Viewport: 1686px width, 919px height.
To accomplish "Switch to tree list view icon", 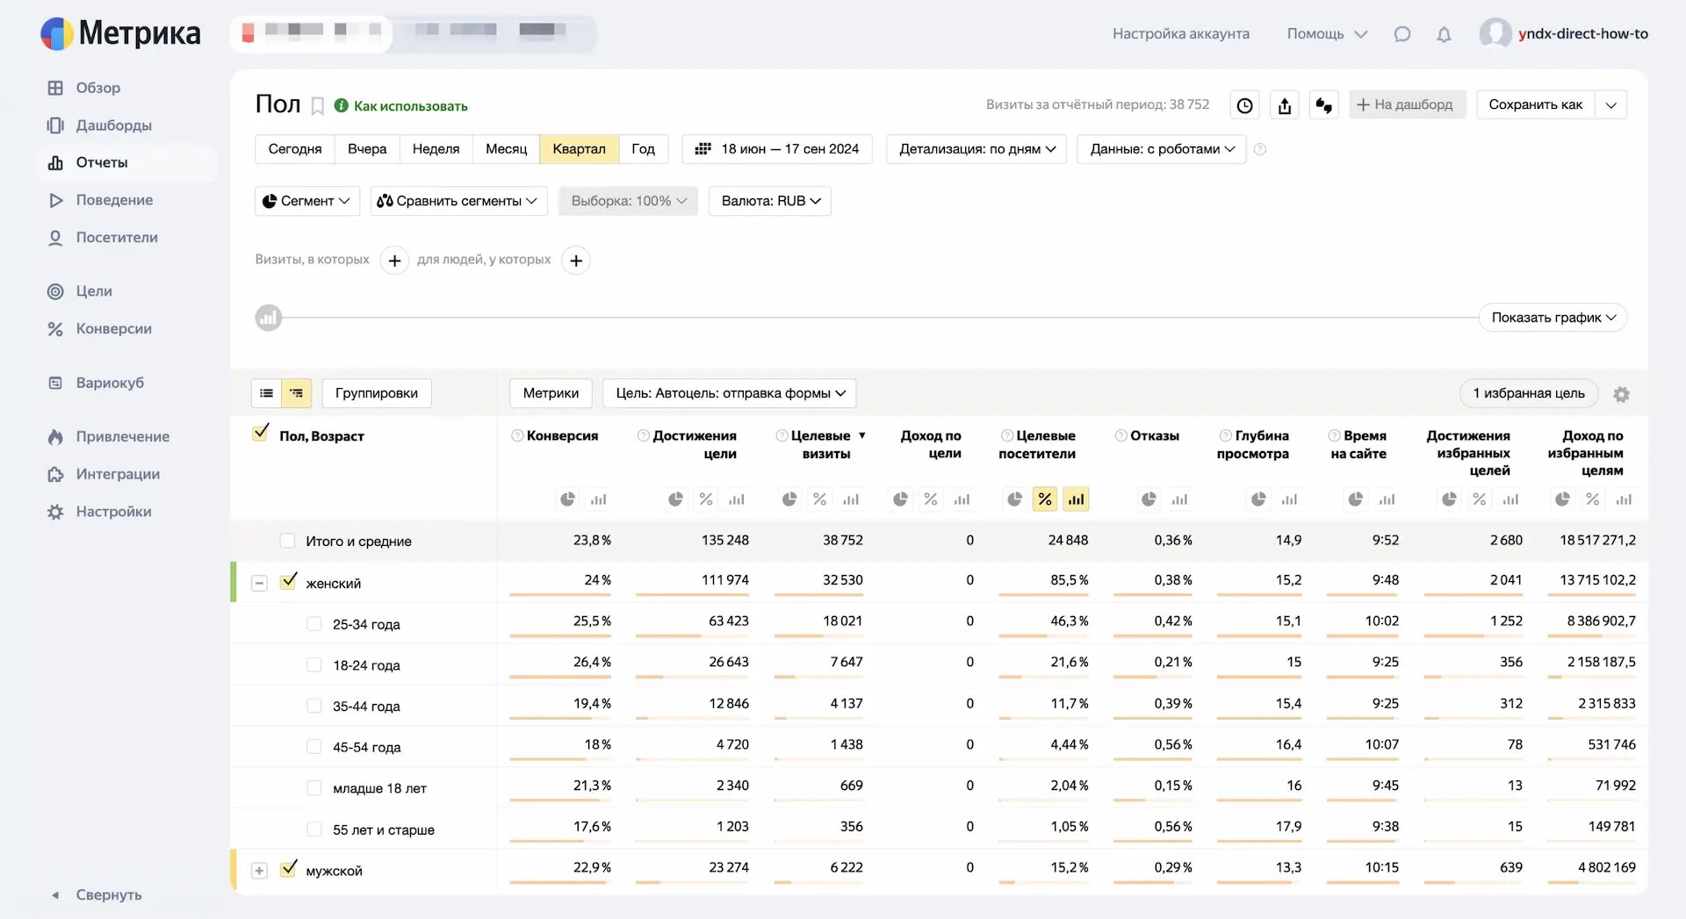I will tap(297, 393).
